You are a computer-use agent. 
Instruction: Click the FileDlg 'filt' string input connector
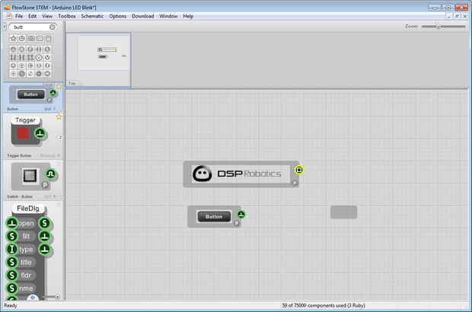click(12, 236)
